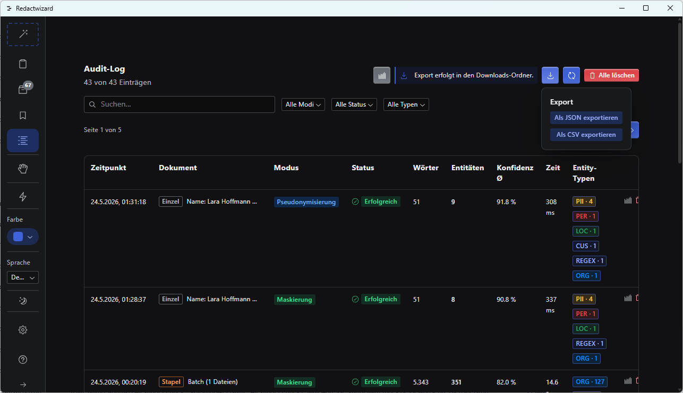
Task: Open the magic wand redaction tool
Action: [x=23, y=34]
